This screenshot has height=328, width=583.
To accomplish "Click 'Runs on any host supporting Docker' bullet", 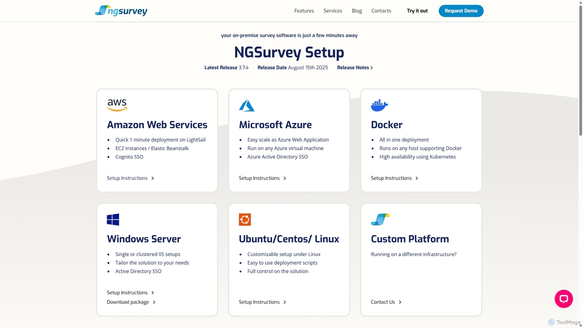I will (x=420, y=149).
